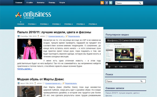Open the Facebook icon in header
Viewport: 157px width, 97px height.
106,3
